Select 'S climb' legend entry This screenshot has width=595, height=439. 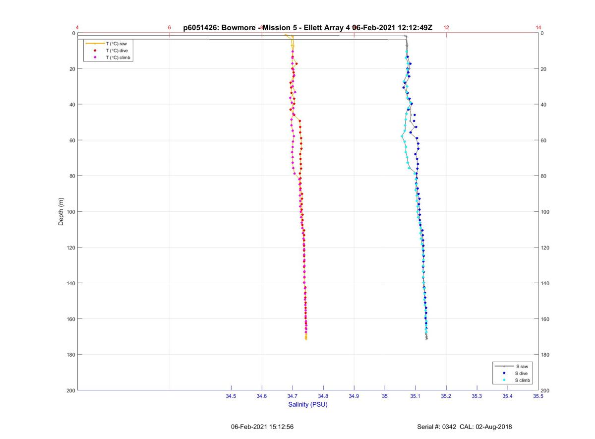(x=523, y=380)
